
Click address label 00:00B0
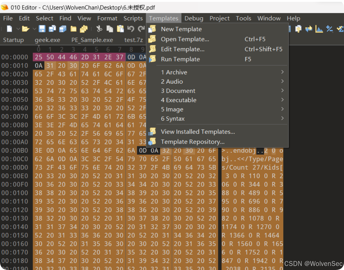(15, 151)
